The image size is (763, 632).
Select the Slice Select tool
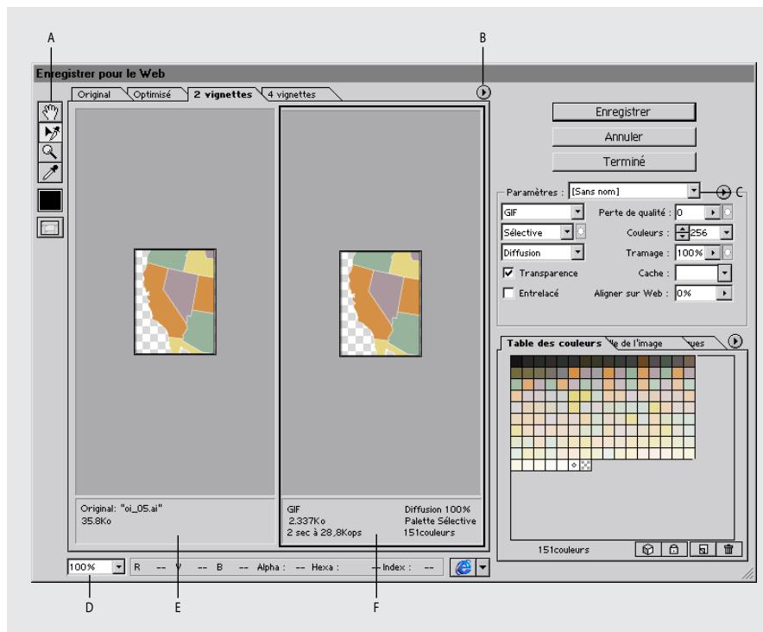(50, 132)
